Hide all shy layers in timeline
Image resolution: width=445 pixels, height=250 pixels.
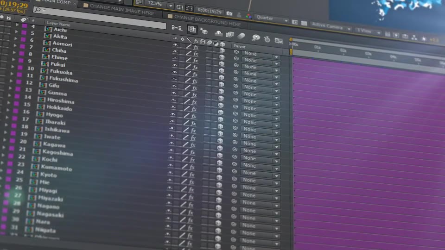(x=218, y=33)
